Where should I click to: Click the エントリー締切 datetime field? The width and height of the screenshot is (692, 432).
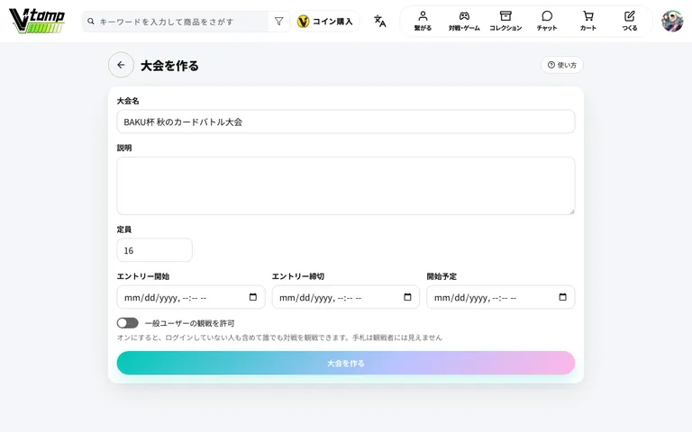(346, 297)
